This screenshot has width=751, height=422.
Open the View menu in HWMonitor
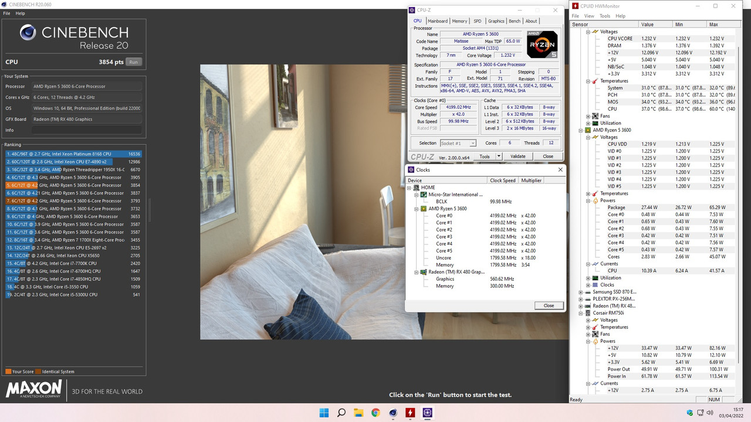tap(589, 16)
